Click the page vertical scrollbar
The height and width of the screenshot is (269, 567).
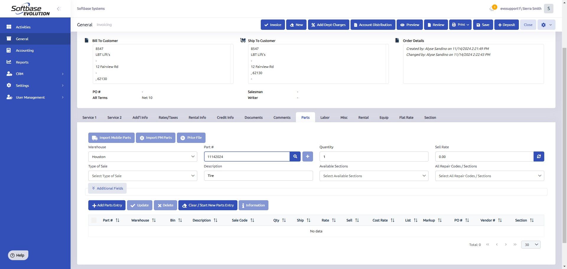tap(564, 145)
